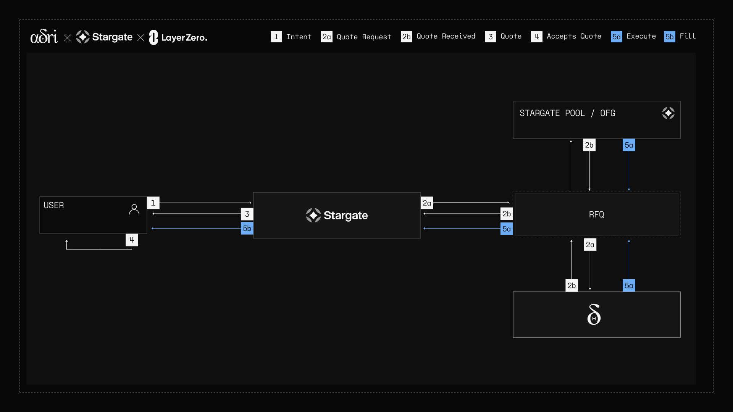
Task: Click the Stargate logo in the header
Action: pos(104,37)
